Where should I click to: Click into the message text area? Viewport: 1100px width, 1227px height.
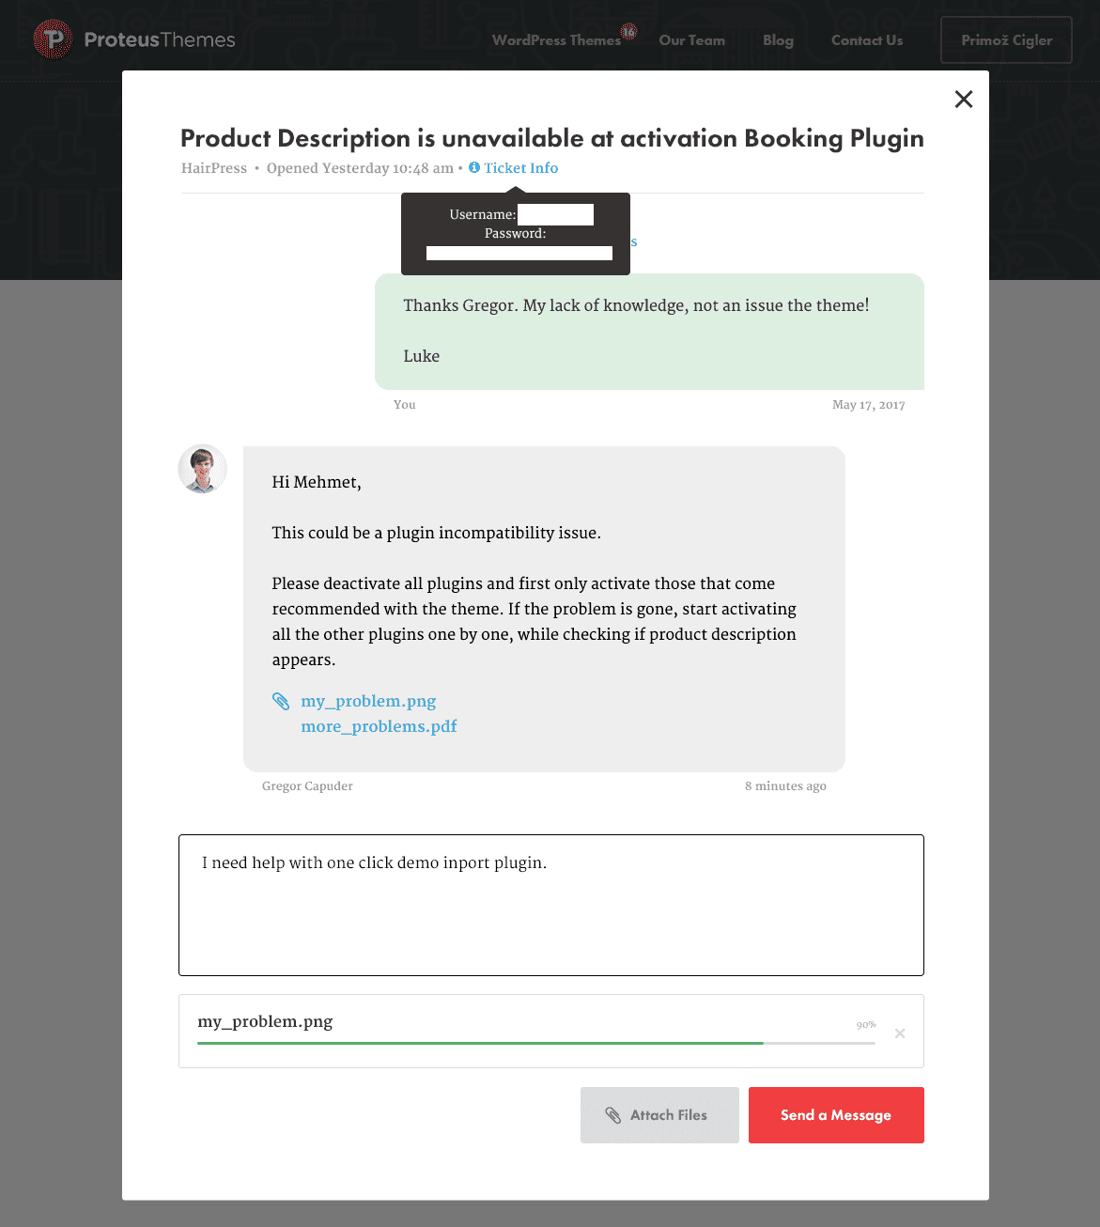pyautogui.click(x=551, y=905)
